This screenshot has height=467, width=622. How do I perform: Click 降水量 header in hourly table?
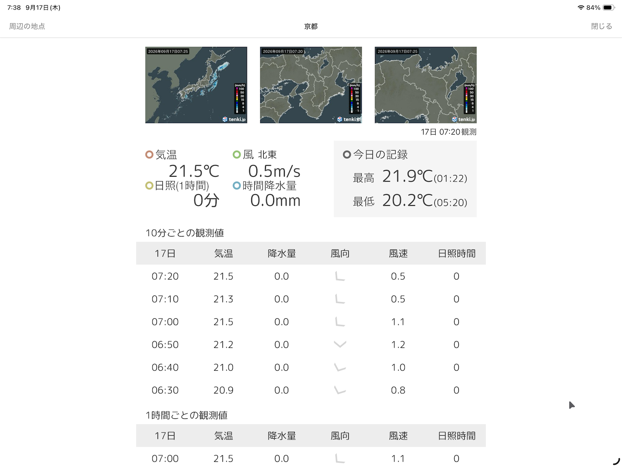(x=282, y=436)
